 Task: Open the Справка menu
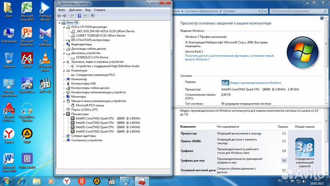pos(100,10)
